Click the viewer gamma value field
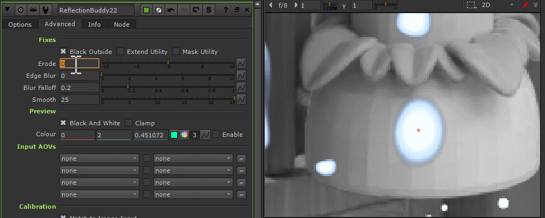This screenshot has width=545, height=218. pos(362,5)
